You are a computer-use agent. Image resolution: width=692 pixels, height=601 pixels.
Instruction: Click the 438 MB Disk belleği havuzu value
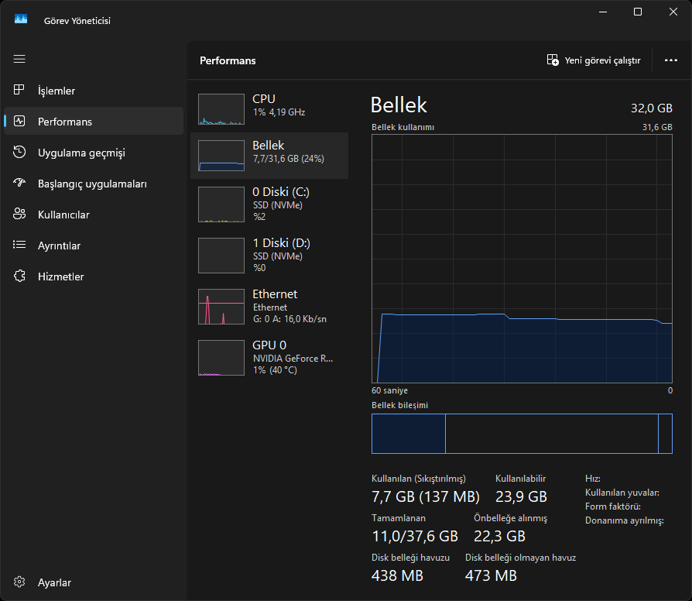(397, 575)
